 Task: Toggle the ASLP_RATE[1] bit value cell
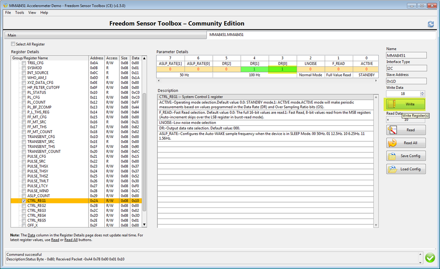(x=170, y=69)
